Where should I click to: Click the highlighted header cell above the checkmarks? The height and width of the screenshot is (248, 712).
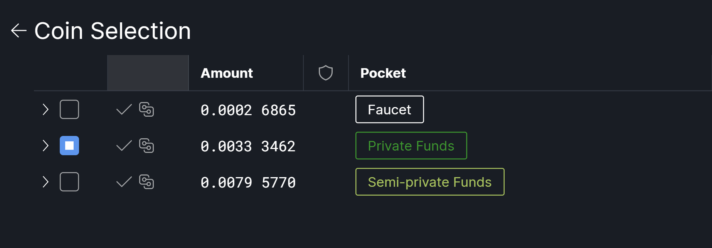[x=148, y=73]
